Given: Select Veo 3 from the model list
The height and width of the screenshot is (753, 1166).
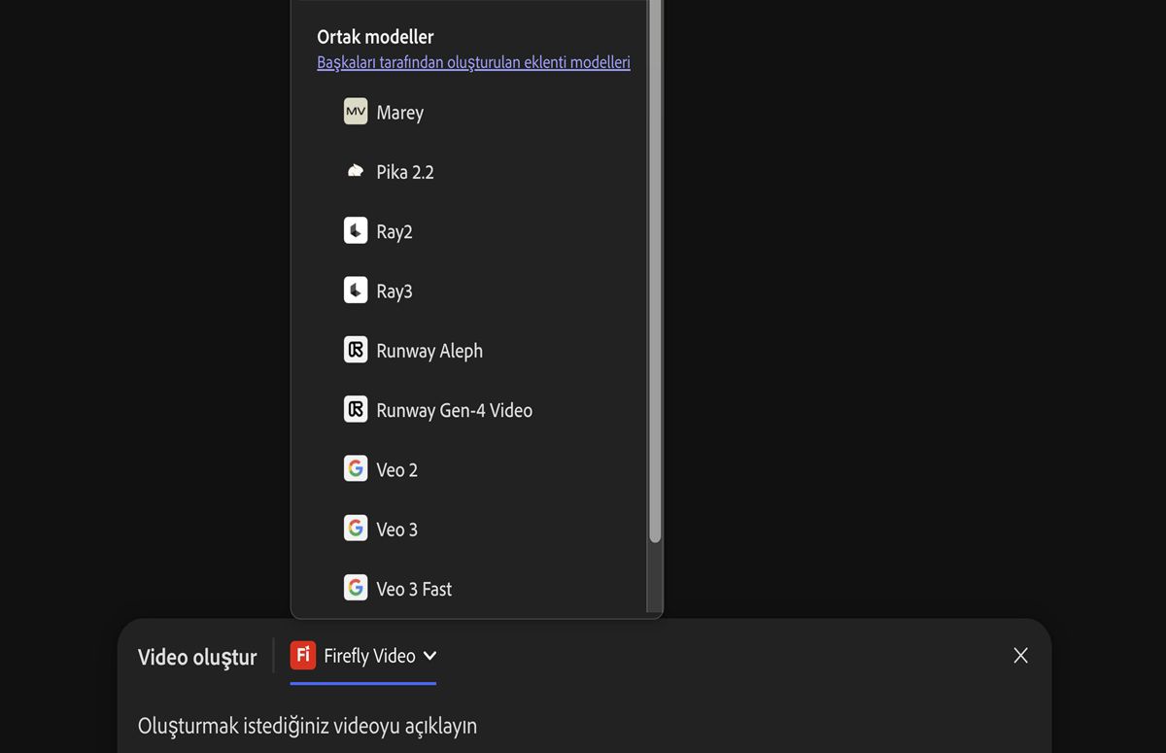Looking at the screenshot, I should [396, 530].
